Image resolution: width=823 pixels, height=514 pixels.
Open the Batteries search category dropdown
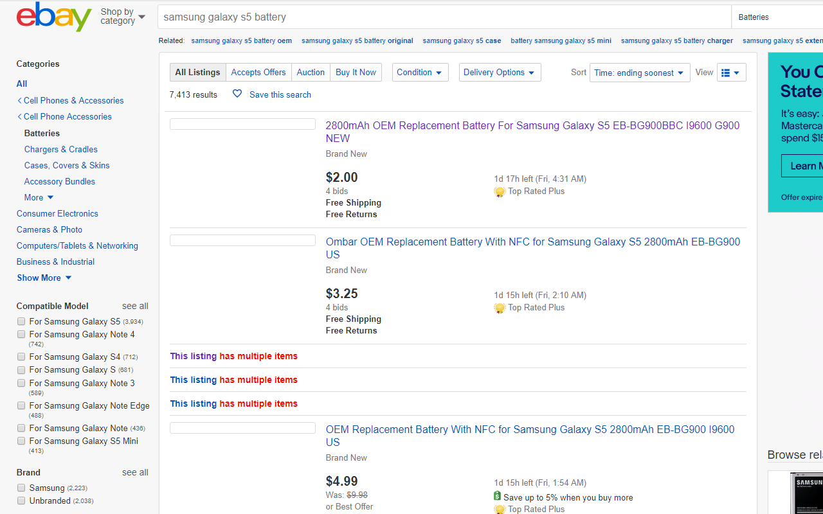pyautogui.click(x=777, y=17)
